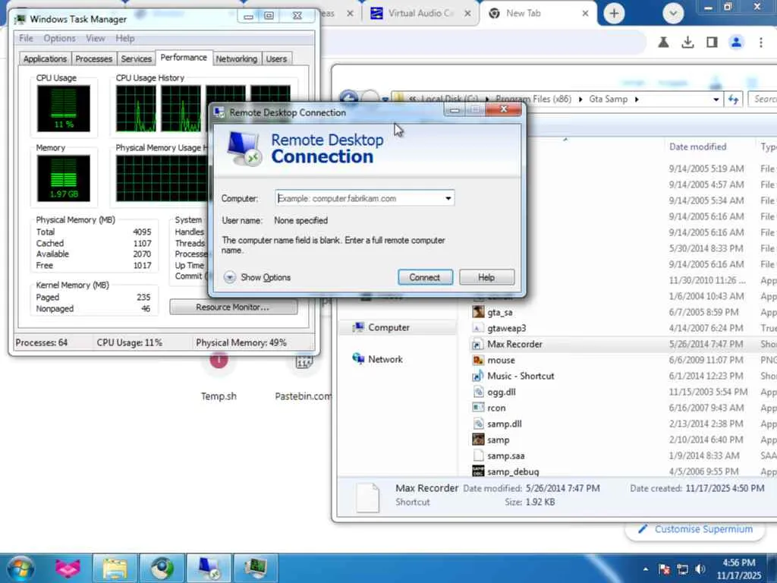
Task: Click the Customise Supermium button
Action: (695, 529)
